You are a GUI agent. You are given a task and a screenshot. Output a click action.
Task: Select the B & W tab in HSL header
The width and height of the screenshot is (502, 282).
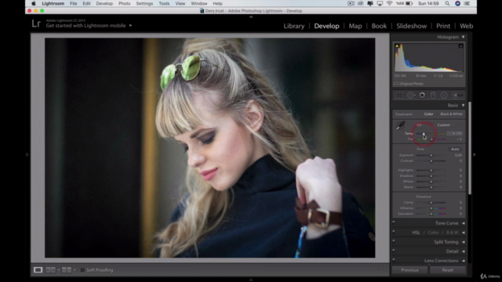coord(452,233)
